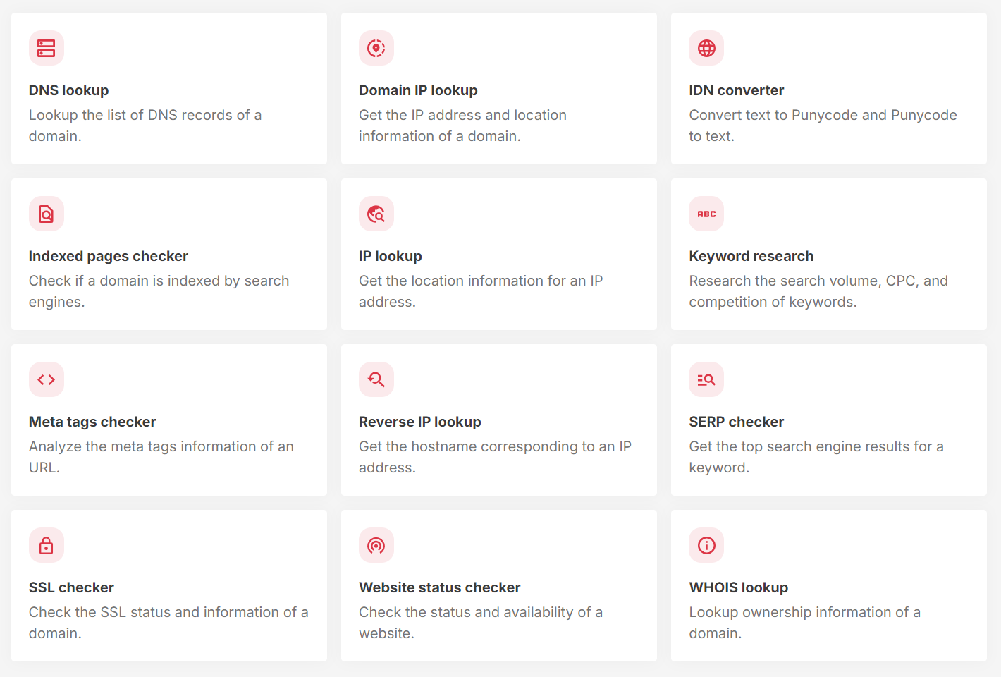The height and width of the screenshot is (677, 1001).
Task: Click the Website status checker signal icon
Action: click(x=376, y=545)
